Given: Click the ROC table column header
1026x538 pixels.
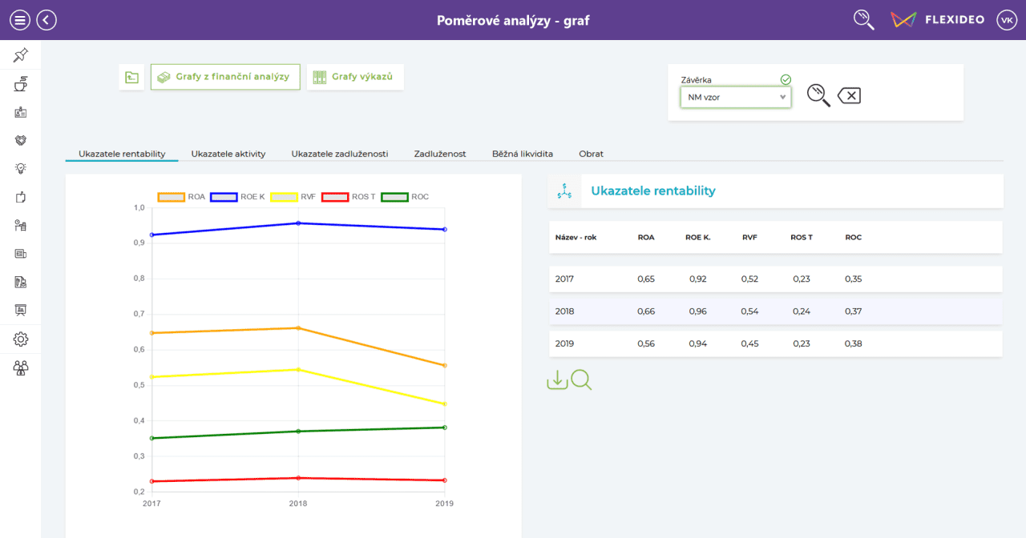Looking at the screenshot, I should coord(853,237).
